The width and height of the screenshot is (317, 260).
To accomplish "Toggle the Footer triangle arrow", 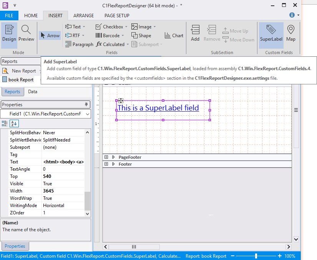I will click(113, 164).
